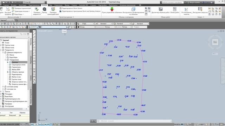The width and height of the screenshot is (225, 126).
Task: Open Инструмент запросов
Action: (200, 10)
